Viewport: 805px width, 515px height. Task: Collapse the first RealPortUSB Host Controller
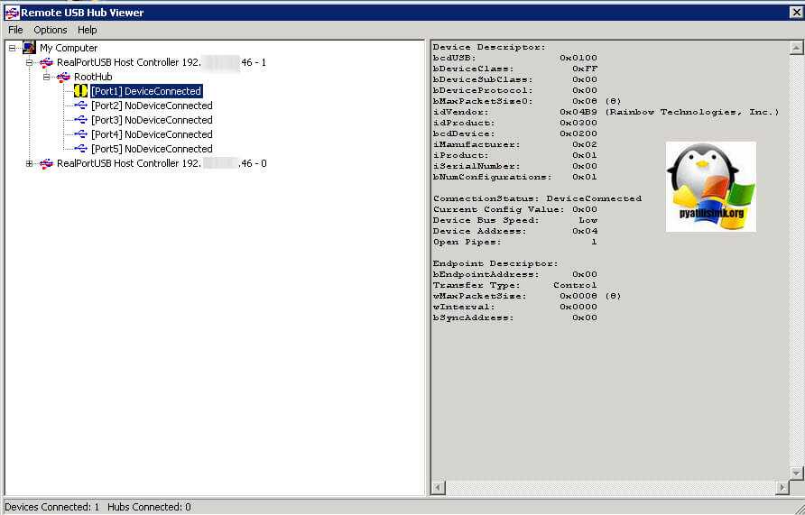(x=29, y=62)
